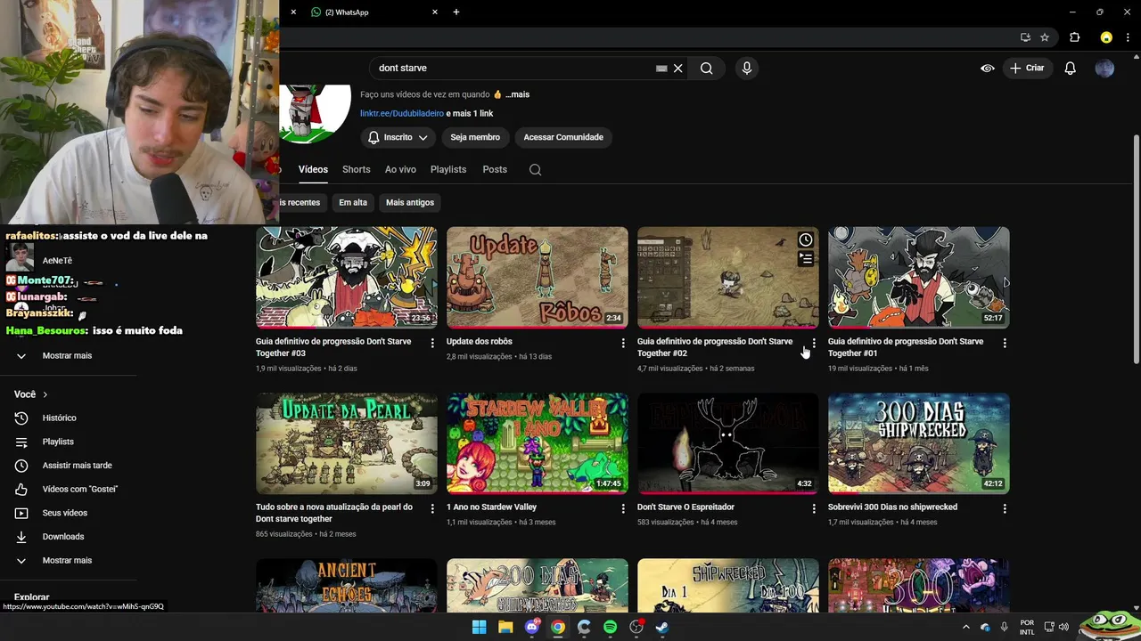Open the YouTube account avatar menu
1141x641 pixels.
point(1104,68)
